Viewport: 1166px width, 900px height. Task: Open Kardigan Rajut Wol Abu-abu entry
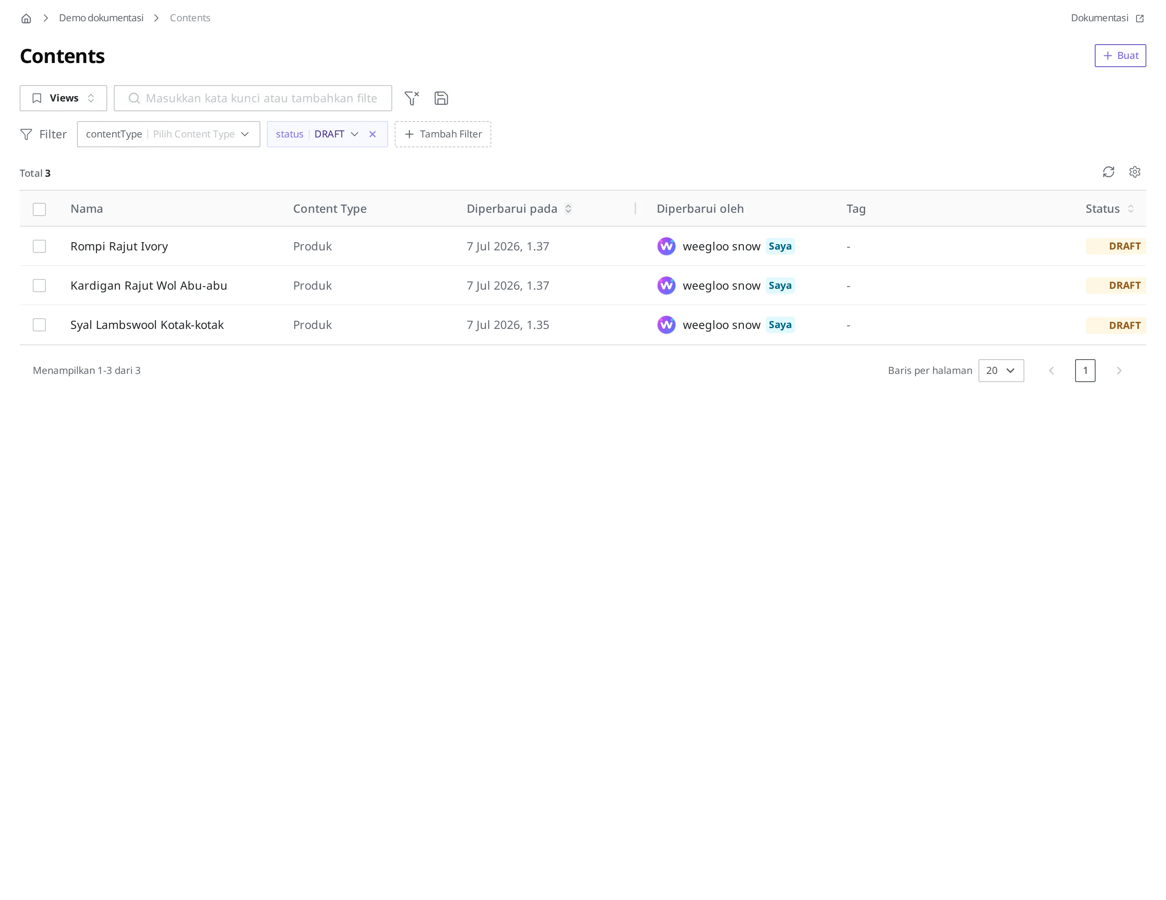[x=149, y=286]
